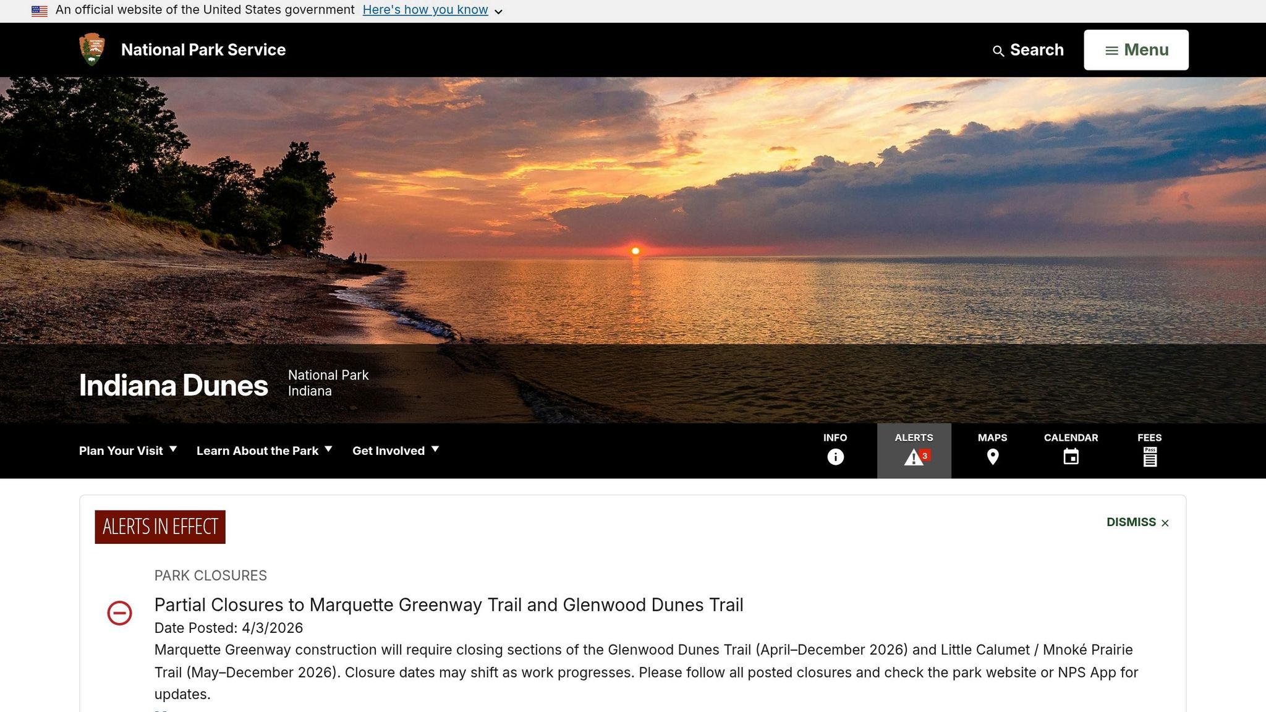The height and width of the screenshot is (712, 1266).
Task: Click the 'PARK CLOSURES' label
Action: (x=211, y=575)
